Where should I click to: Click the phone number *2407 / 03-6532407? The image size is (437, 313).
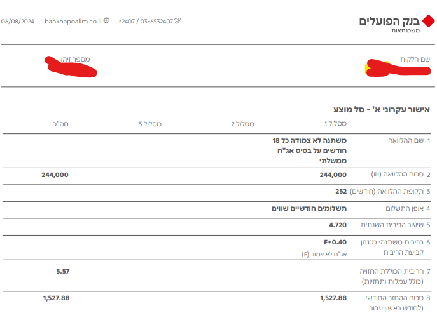[x=146, y=21]
